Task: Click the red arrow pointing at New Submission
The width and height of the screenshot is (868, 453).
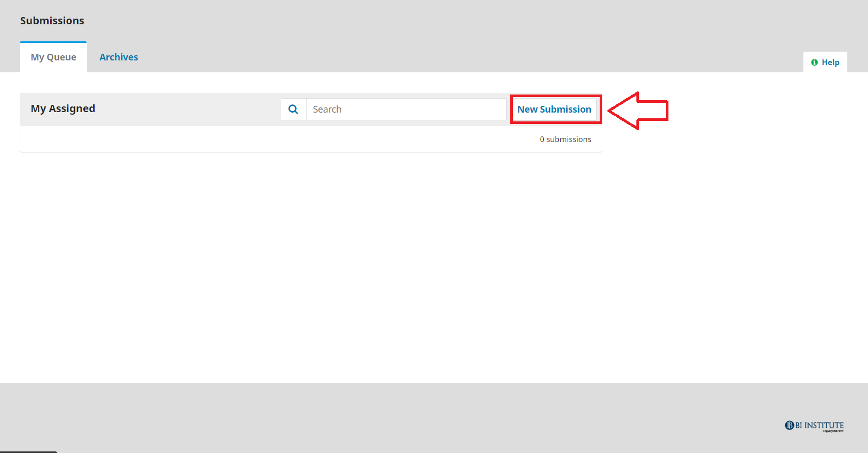Action: [x=638, y=111]
